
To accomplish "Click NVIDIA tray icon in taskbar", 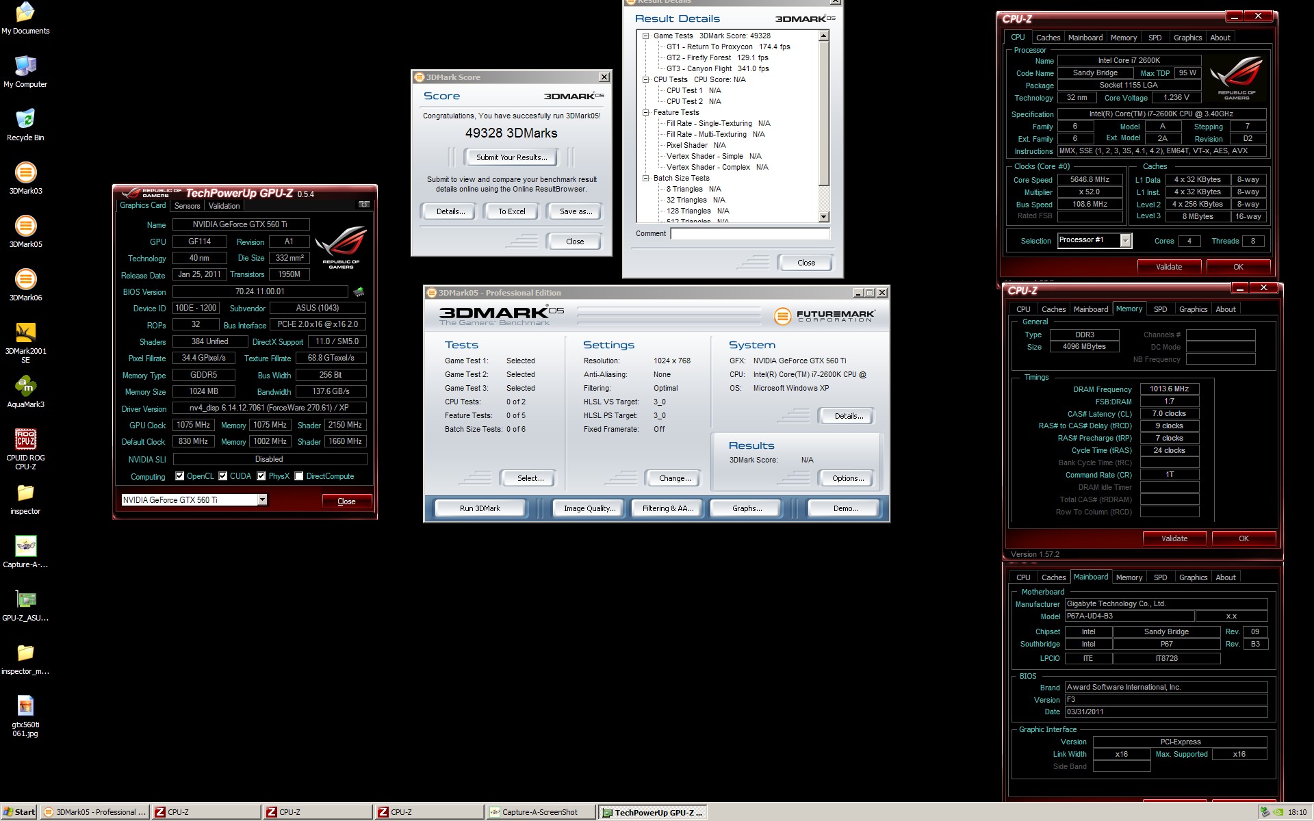I will point(1278,812).
